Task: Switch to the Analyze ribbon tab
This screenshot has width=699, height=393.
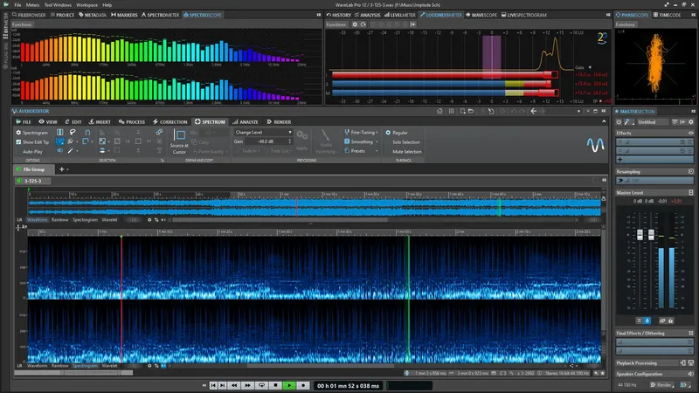Action: click(x=248, y=121)
